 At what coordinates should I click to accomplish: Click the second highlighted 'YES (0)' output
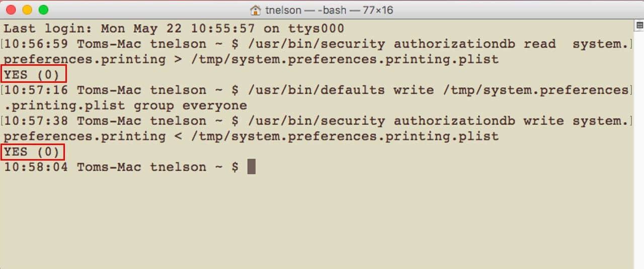click(35, 152)
